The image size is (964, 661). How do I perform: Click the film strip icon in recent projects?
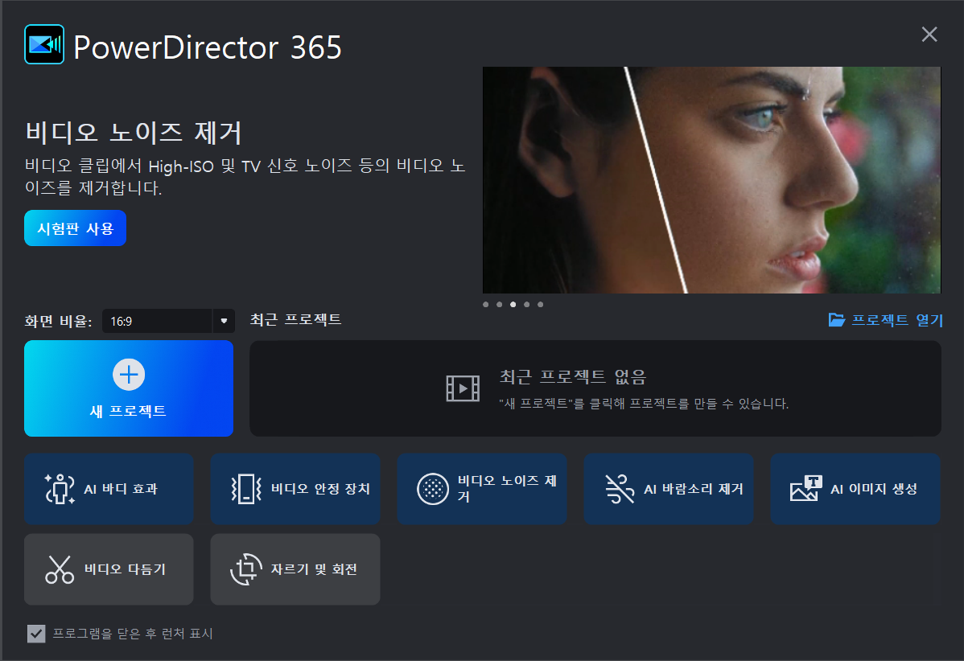tap(463, 388)
